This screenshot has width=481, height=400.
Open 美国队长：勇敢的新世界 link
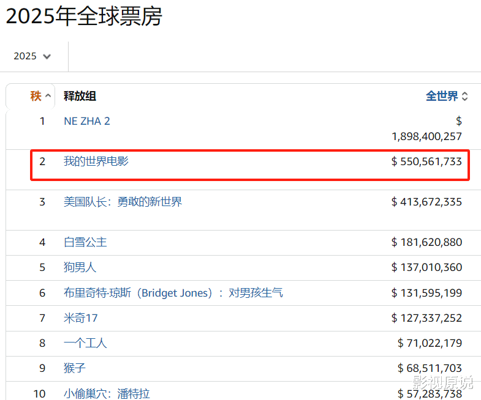coord(123,202)
